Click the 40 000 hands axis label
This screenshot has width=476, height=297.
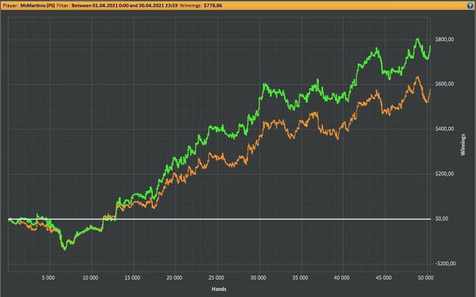(x=342, y=278)
